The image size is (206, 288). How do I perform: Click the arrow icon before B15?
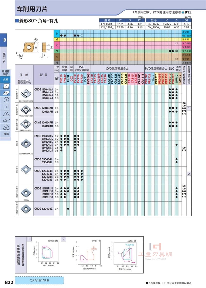click(x=183, y=13)
